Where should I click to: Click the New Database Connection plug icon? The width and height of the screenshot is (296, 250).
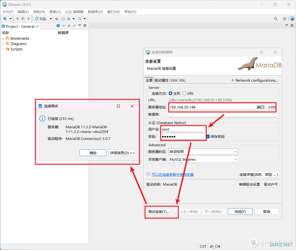point(5,19)
